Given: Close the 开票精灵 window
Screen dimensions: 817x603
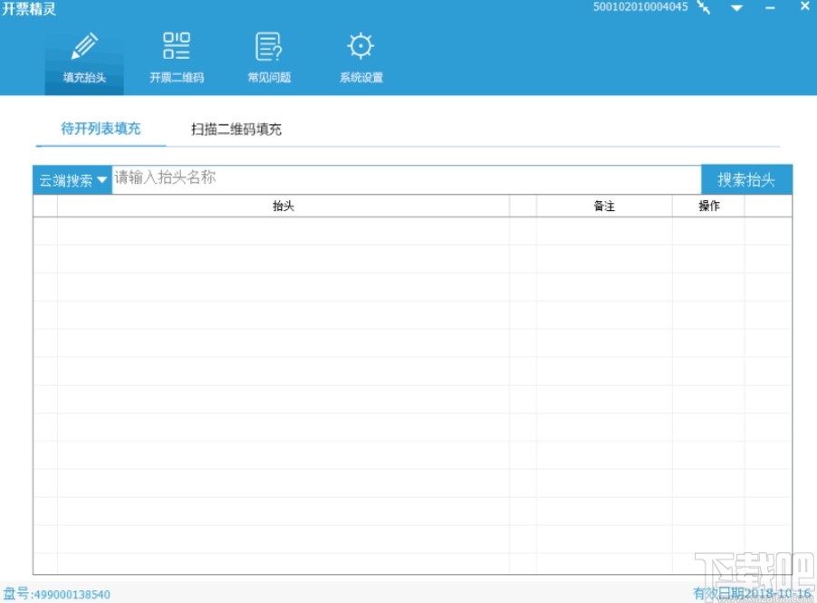Looking at the screenshot, I should [x=805, y=6].
